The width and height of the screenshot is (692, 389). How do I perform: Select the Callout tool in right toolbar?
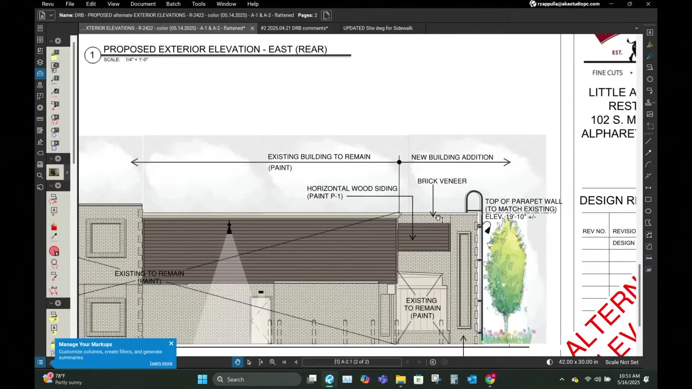point(649,91)
